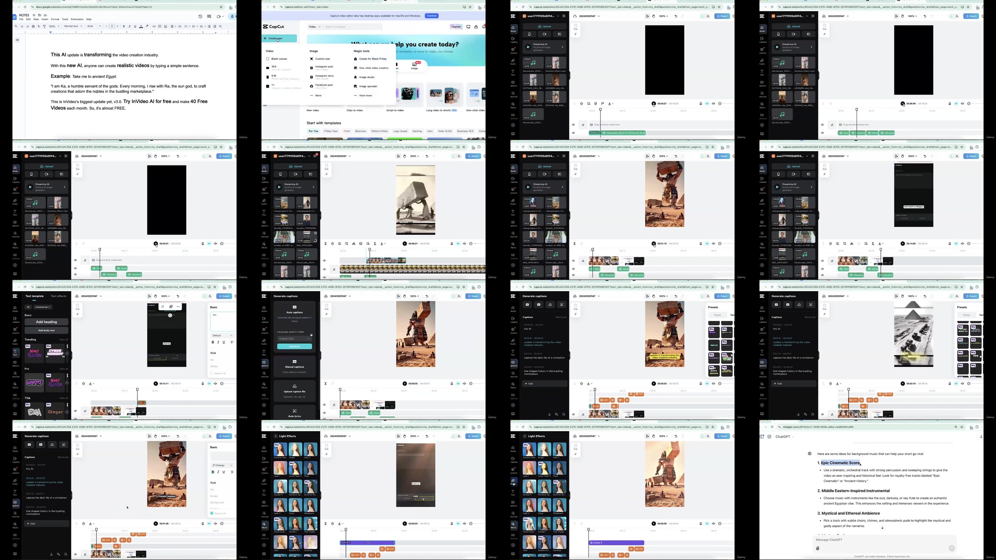Click Upload caption file icon in captions panel
Screen dimensions: 996x560
click(x=295, y=386)
